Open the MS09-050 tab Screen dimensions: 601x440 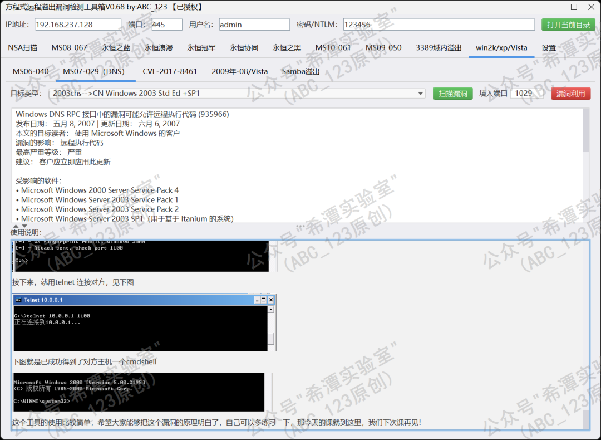(383, 48)
